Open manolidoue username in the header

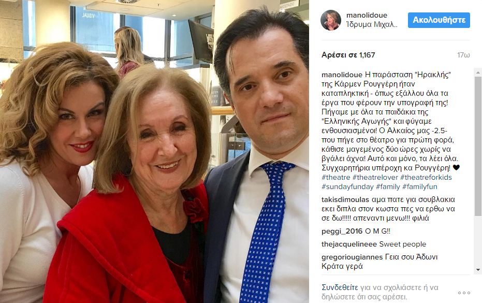[x=367, y=15]
